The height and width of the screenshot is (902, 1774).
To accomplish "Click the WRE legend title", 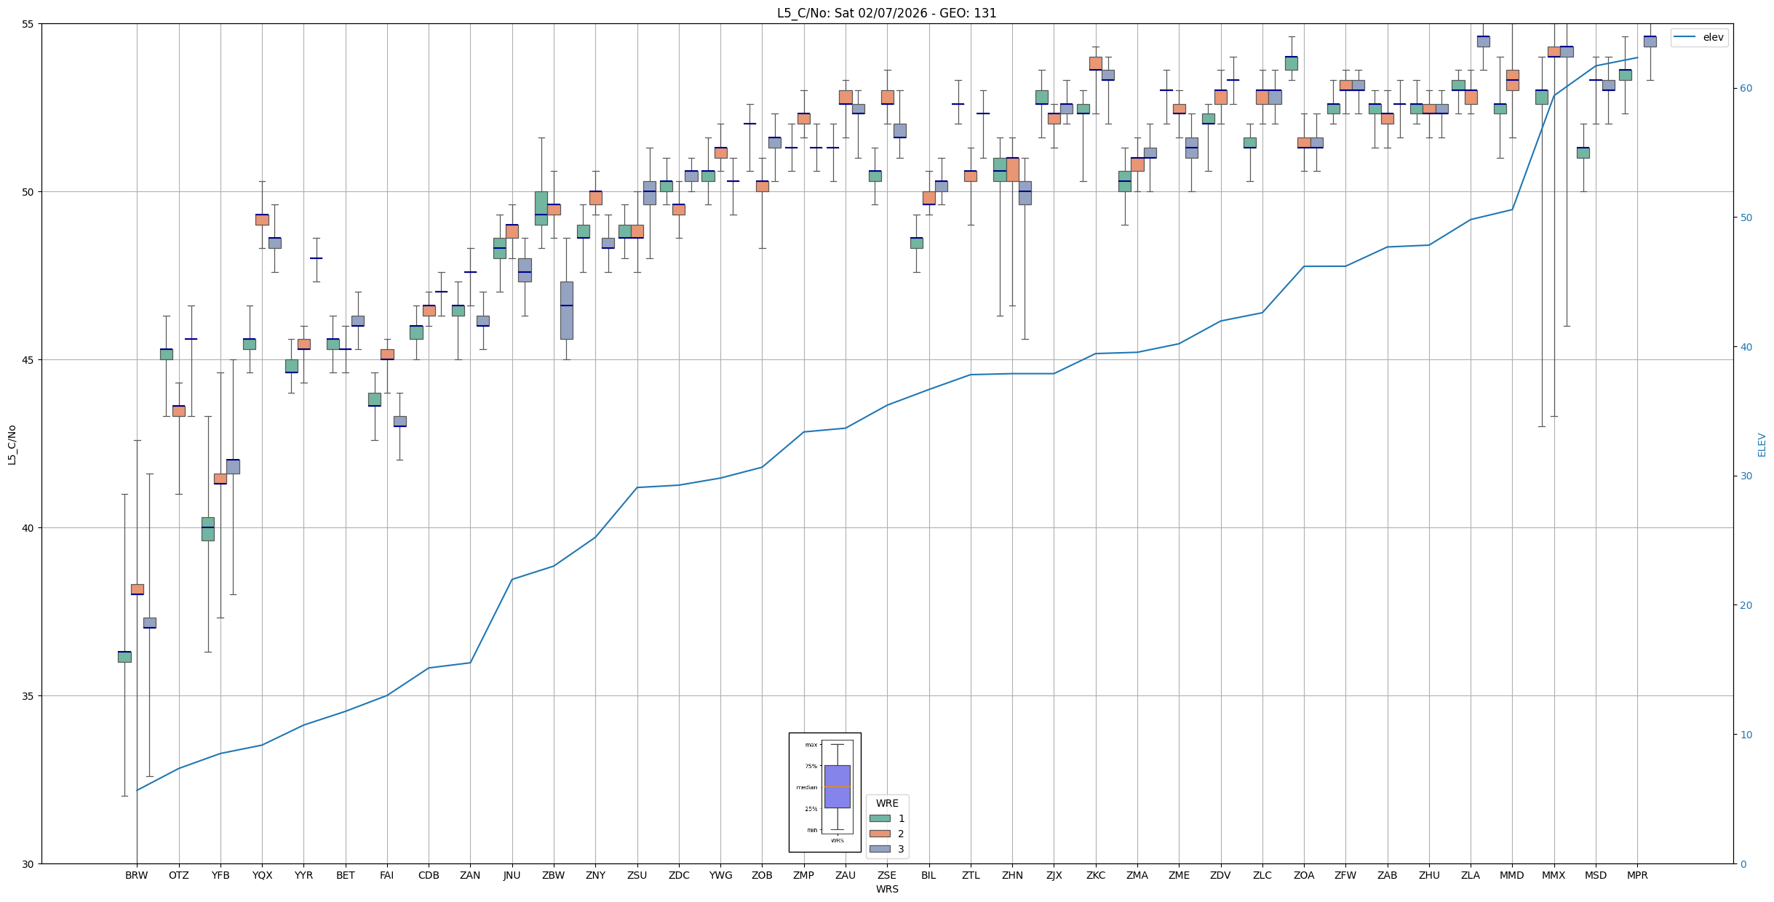I will point(887,803).
